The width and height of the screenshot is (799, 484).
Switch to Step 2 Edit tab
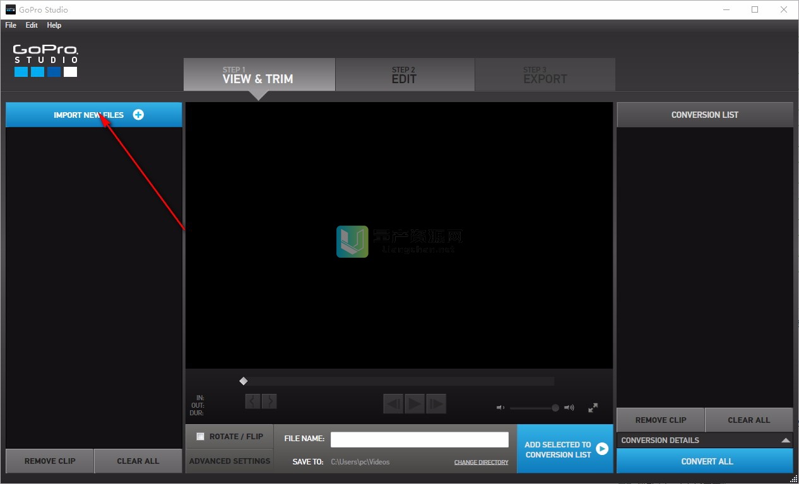coord(405,74)
